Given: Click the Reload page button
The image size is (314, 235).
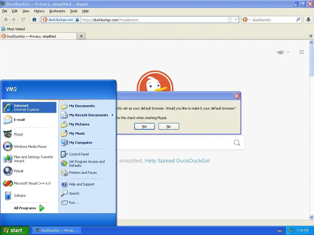Looking at the screenshot, I should [23, 20].
